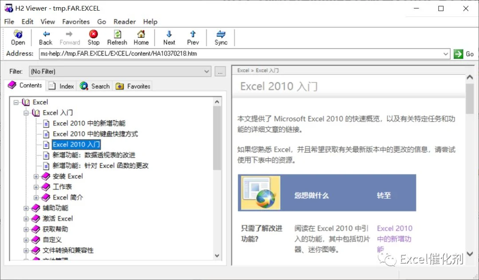Viewport: 479px width, 280px height.
Task: Select 新增功能: 数据透视表的改进 topic
Action: tap(94, 155)
